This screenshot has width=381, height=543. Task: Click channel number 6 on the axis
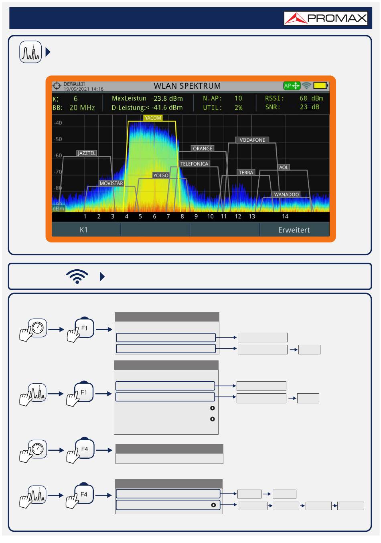click(154, 216)
